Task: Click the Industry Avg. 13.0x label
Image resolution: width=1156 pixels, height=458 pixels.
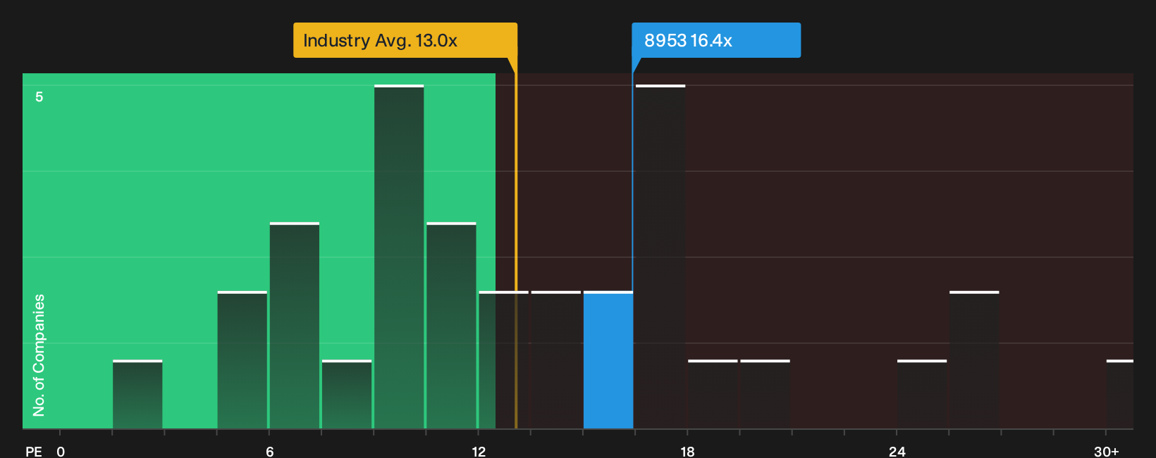Action: point(405,40)
